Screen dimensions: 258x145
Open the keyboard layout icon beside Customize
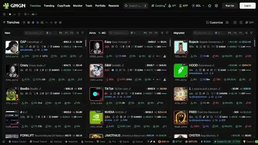tap(227, 22)
